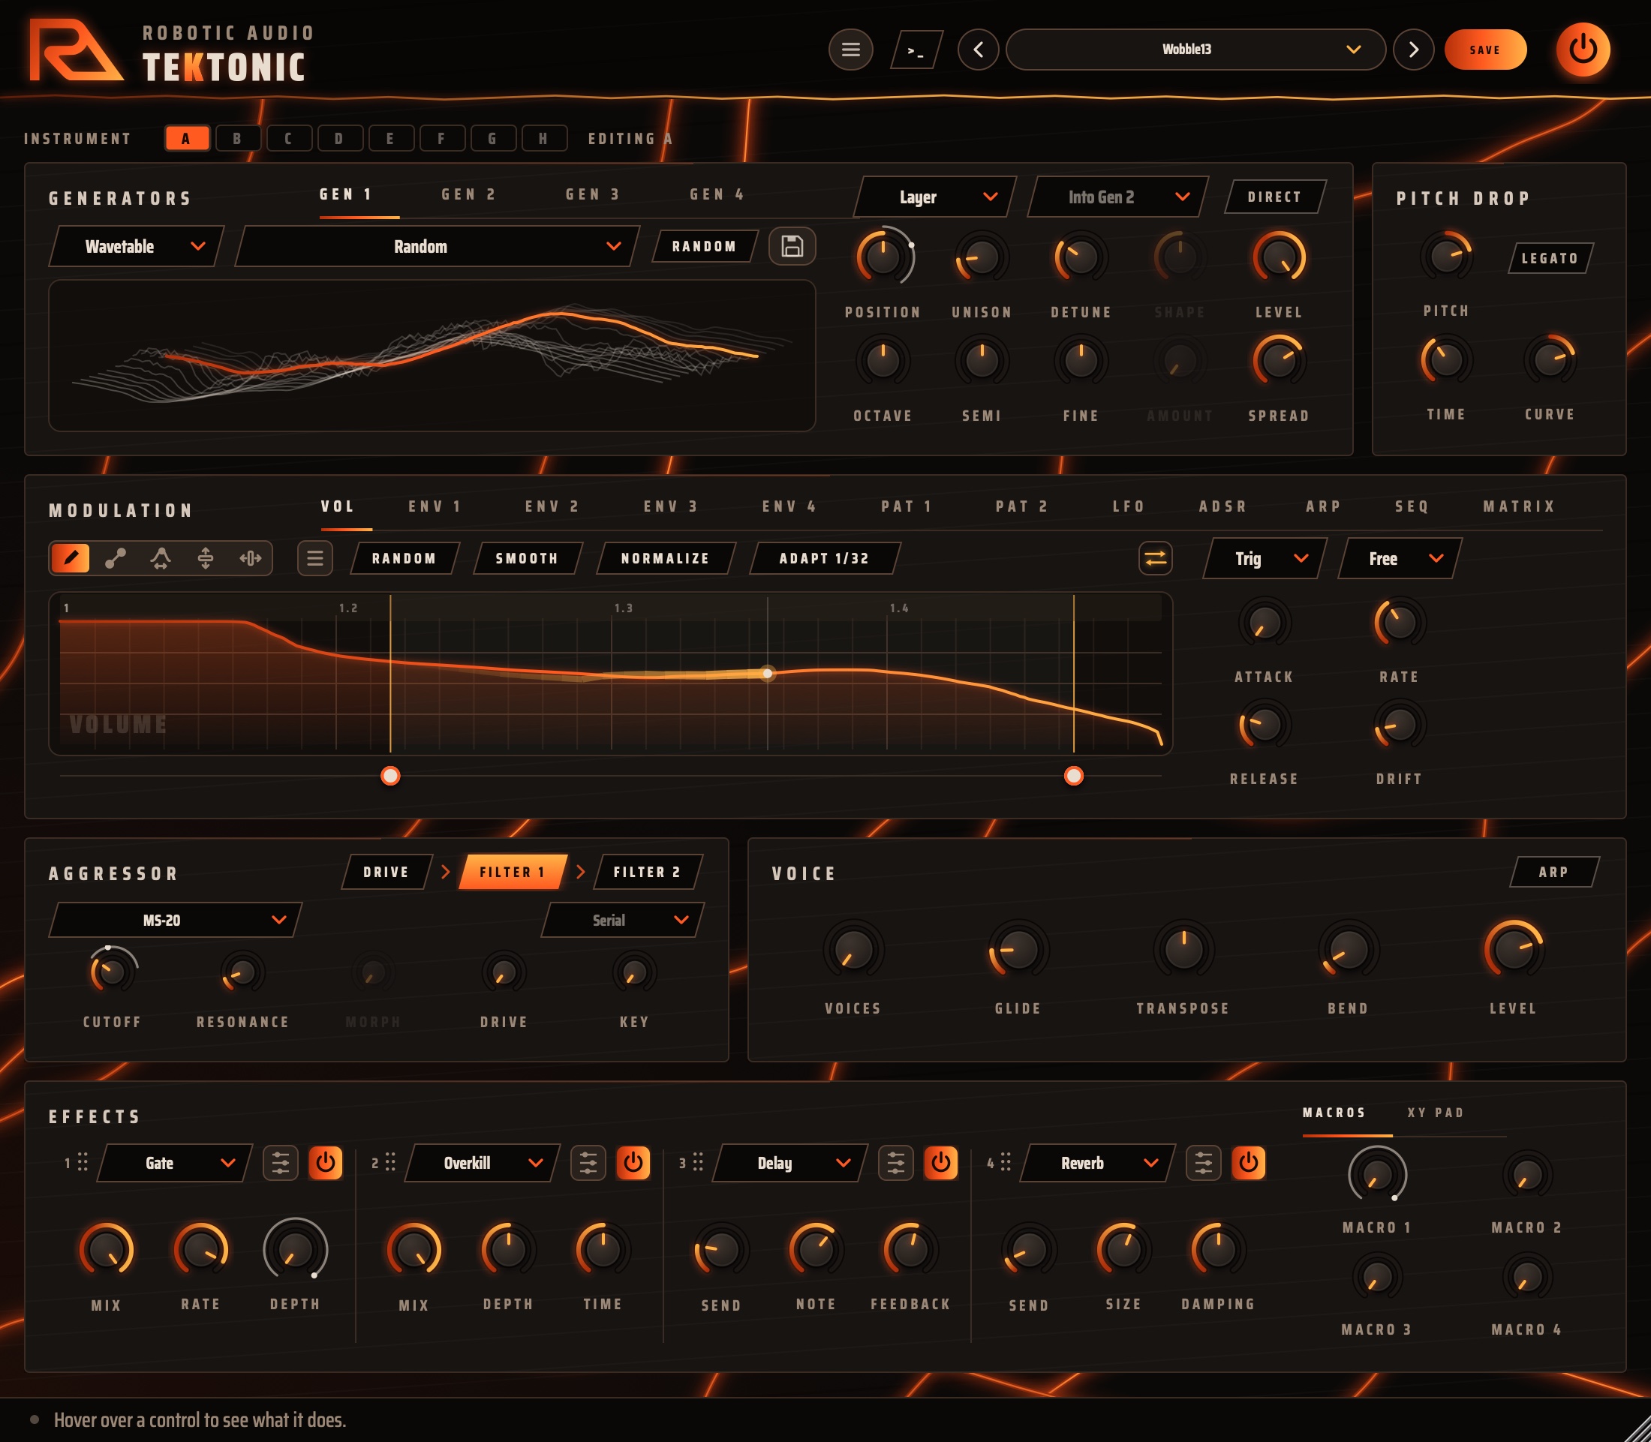Select instrument slot B
The image size is (1651, 1442).
(x=237, y=138)
